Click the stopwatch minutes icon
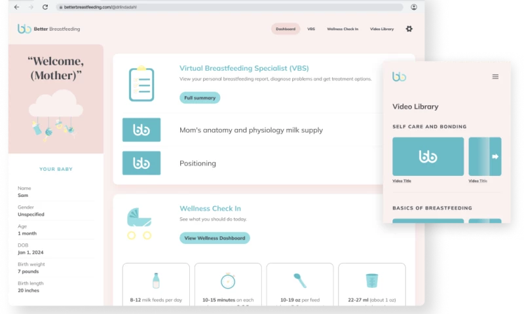 click(x=228, y=281)
